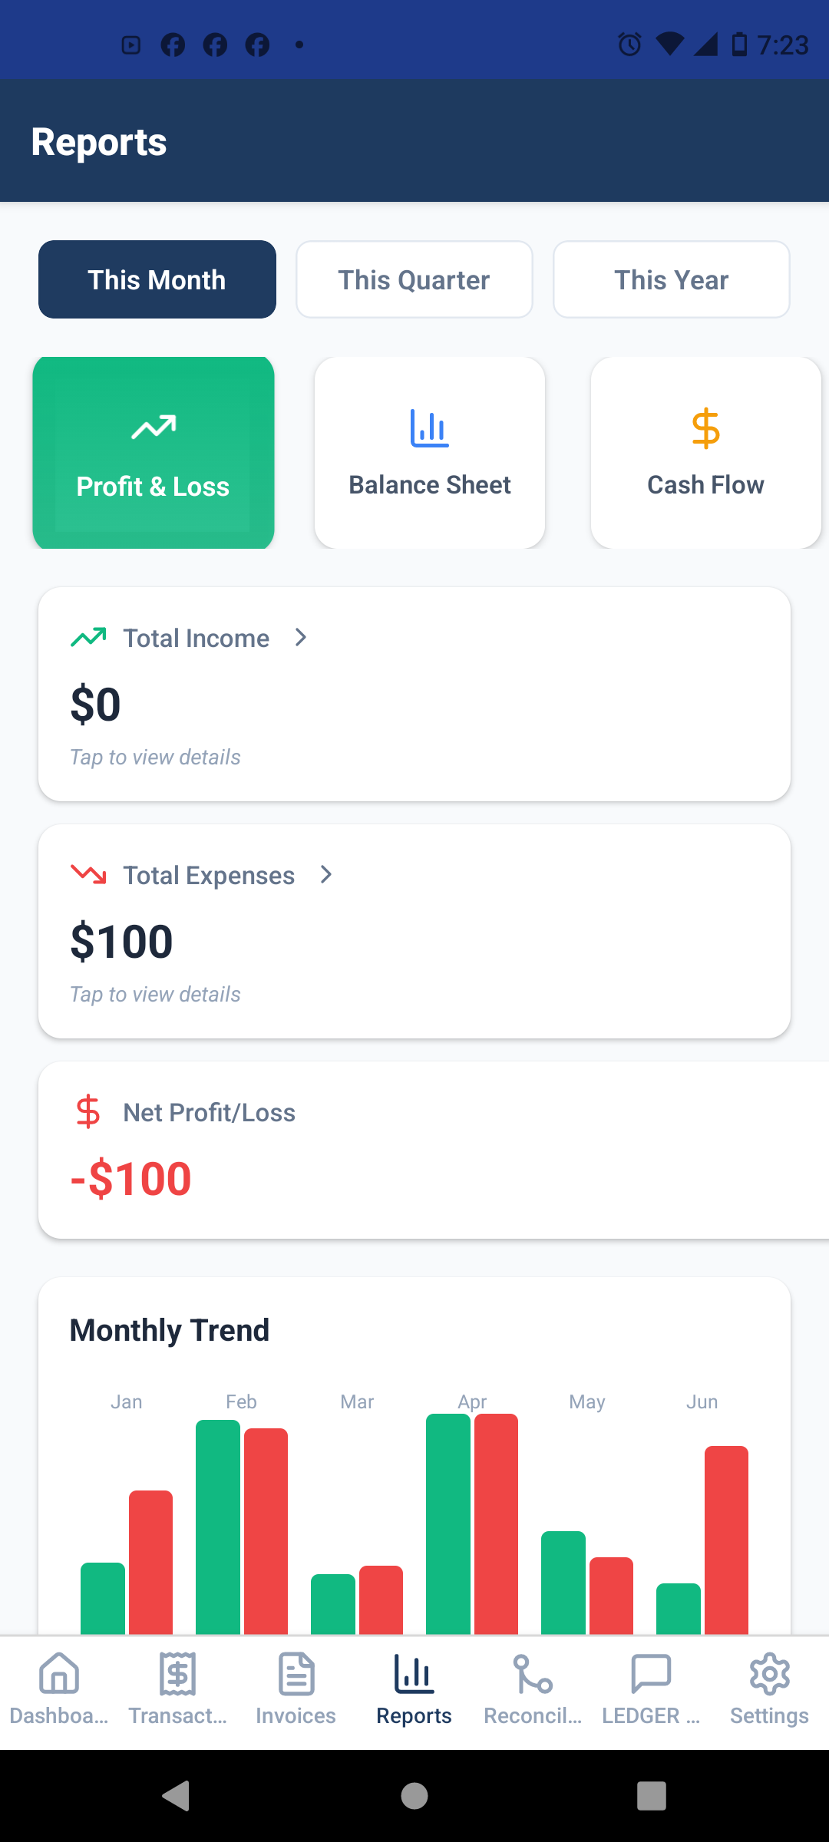Switch period to This Quarter
This screenshot has width=829, height=1842.
click(x=414, y=279)
